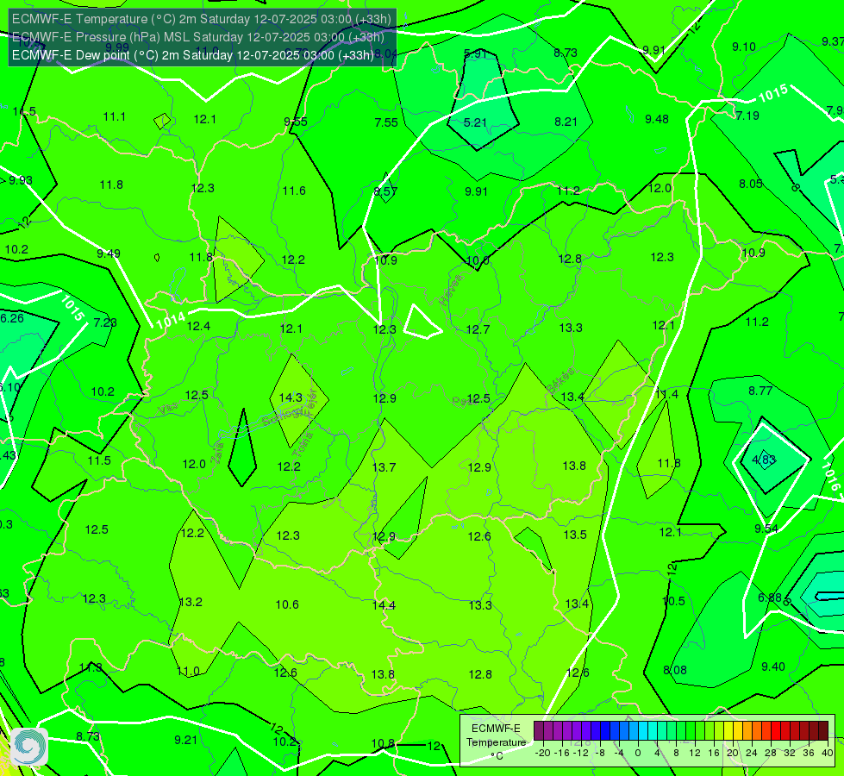The height and width of the screenshot is (776, 844).
Task: Select the ECMWF-E Pressure MSL layer label
Action: coord(197,37)
